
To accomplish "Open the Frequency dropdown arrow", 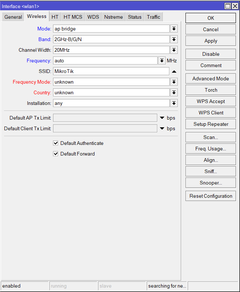I will (x=162, y=61).
